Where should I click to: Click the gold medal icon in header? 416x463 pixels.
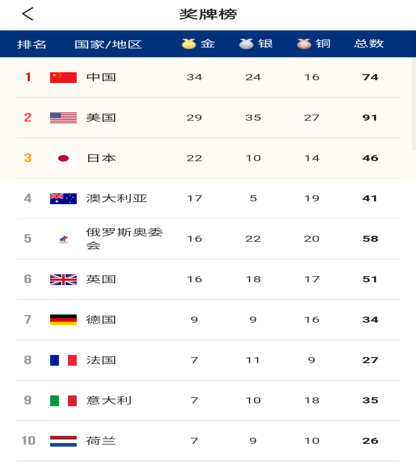click(189, 44)
